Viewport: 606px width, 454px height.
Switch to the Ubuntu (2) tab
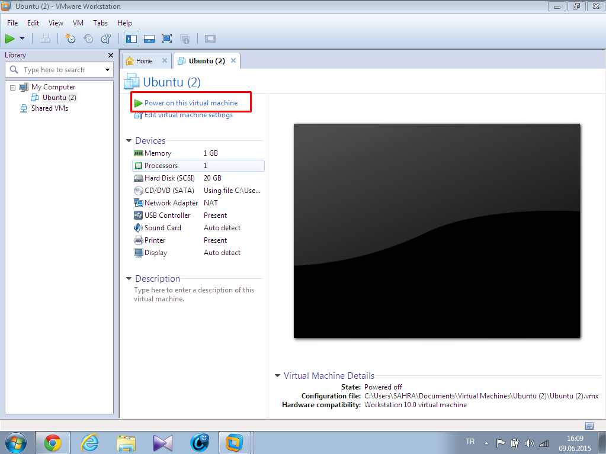coord(207,61)
